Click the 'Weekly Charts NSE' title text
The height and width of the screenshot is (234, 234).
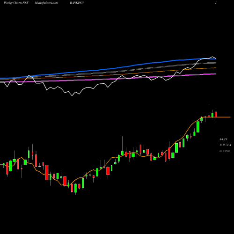[x=16, y=3]
